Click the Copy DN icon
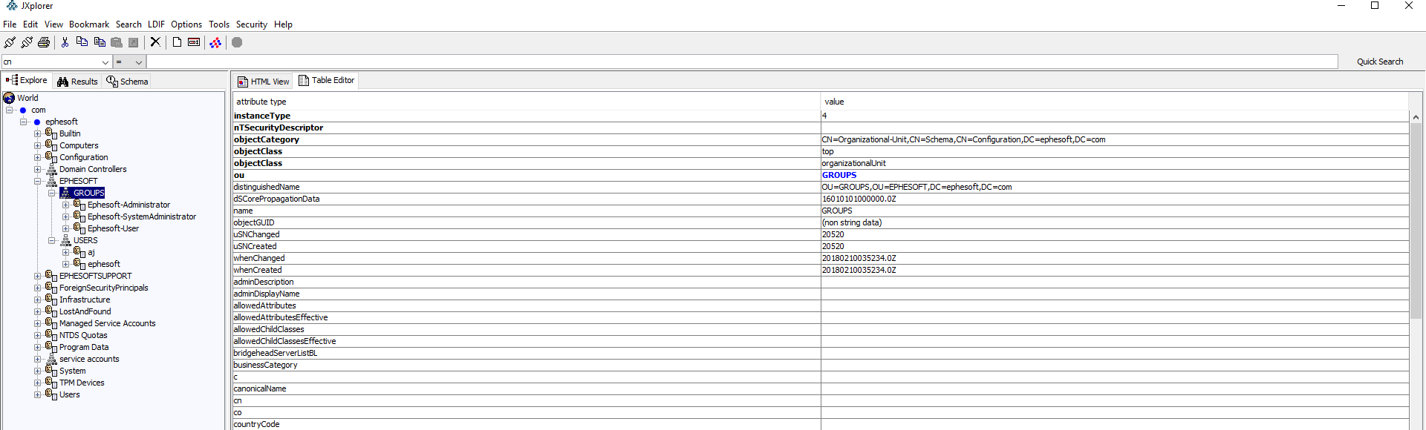The width and height of the screenshot is (1426, 430). tap(100, 42)
